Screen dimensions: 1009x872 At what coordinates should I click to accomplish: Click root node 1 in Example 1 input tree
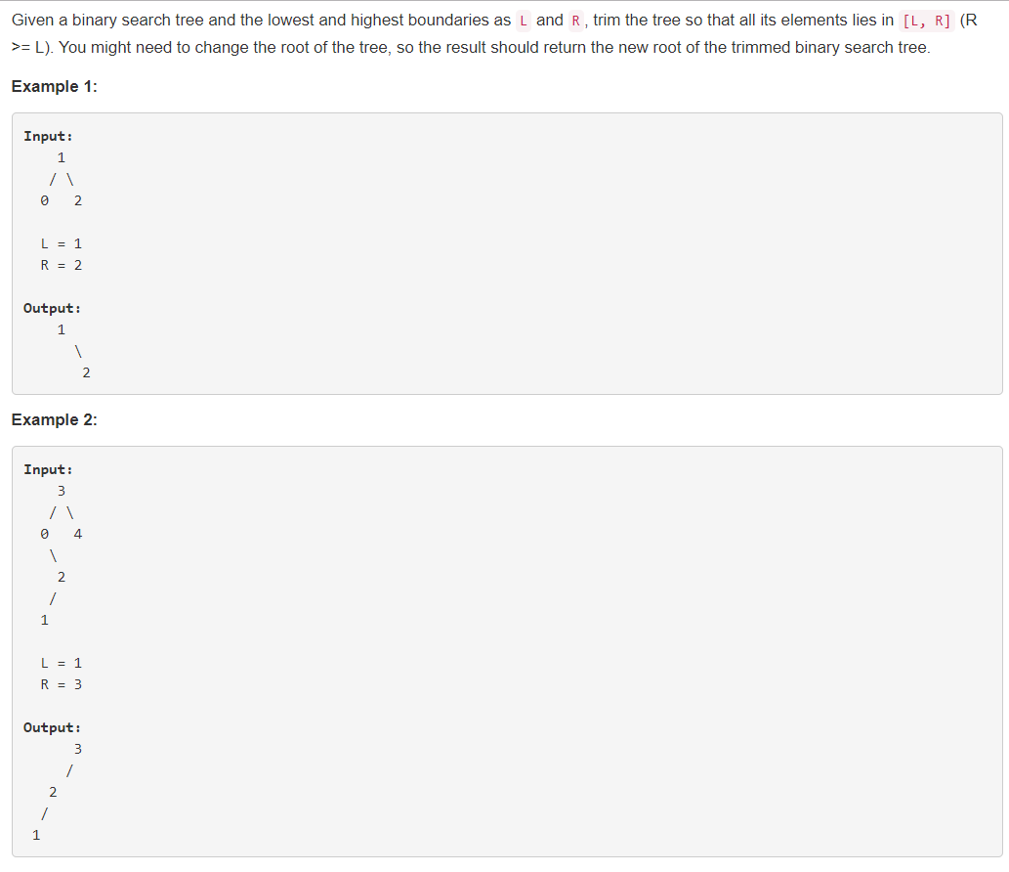[x=62, y=157]
